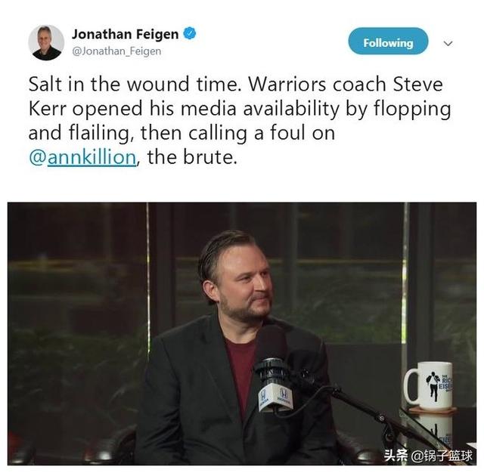Click the white Rich Eisen coffee mug

click(x=429, y=385)
